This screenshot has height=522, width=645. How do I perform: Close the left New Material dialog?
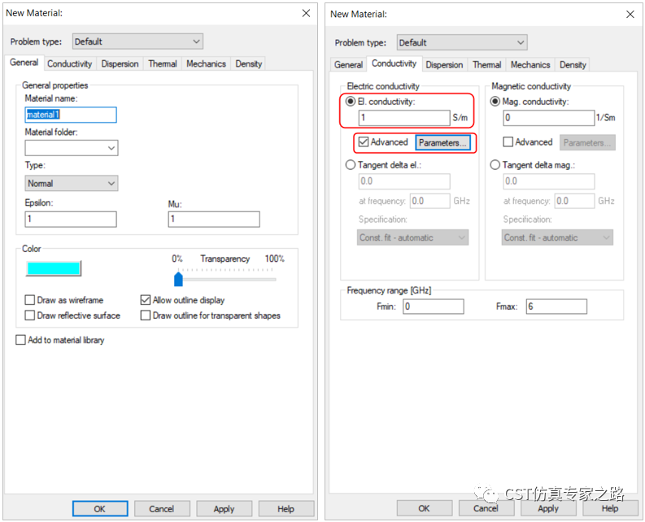[306, 13]
